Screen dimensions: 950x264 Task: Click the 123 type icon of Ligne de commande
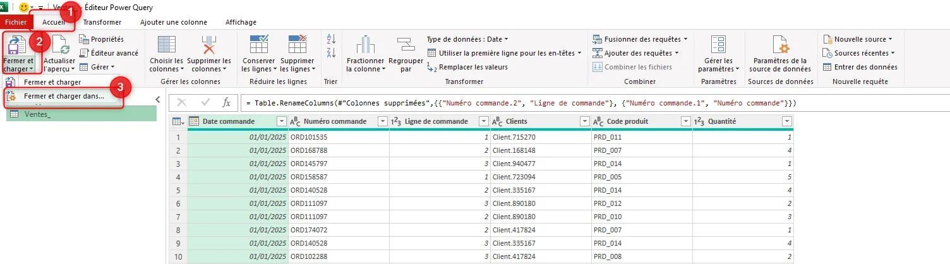[x=396, y=121]
